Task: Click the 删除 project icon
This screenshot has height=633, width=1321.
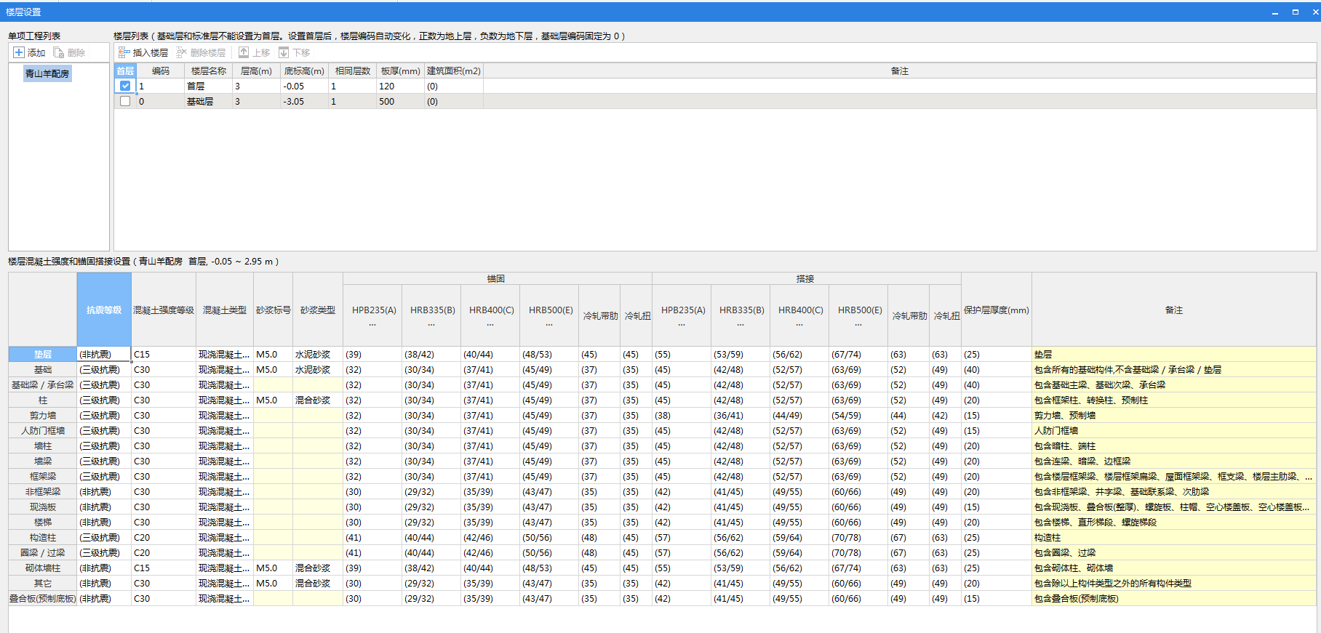Action: click(59, 52)
